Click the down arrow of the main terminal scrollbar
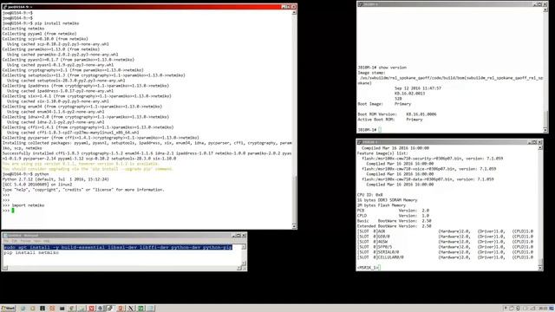This screenshot has width=555, height=312. click(294, 225)
